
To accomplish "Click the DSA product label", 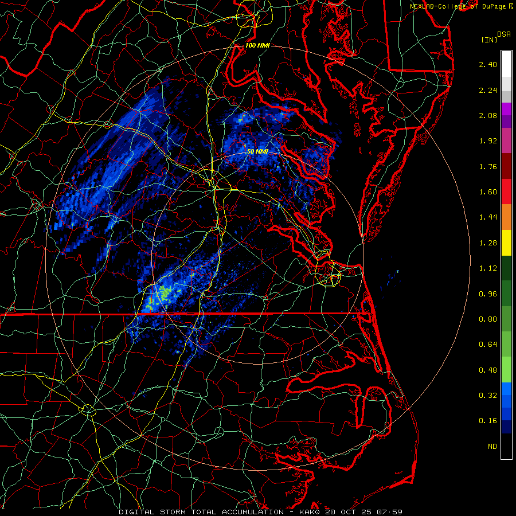I will tap(504, 34).
